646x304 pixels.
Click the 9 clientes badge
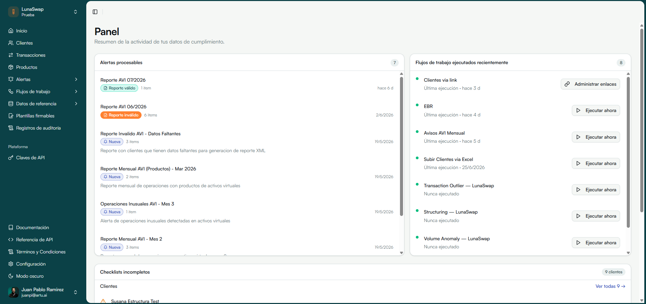[x=614, y=272]
